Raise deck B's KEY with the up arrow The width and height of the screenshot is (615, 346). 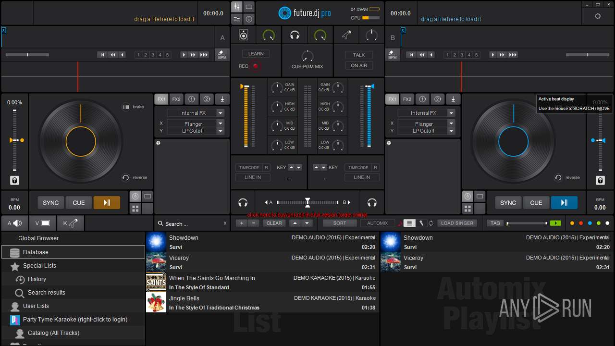(316, 167)
